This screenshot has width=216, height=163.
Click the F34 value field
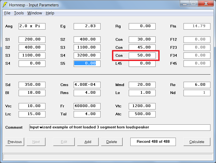coord(197,56)
